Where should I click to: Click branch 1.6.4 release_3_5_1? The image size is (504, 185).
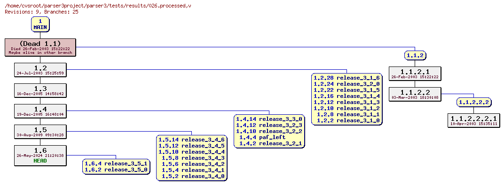point(116,163)
